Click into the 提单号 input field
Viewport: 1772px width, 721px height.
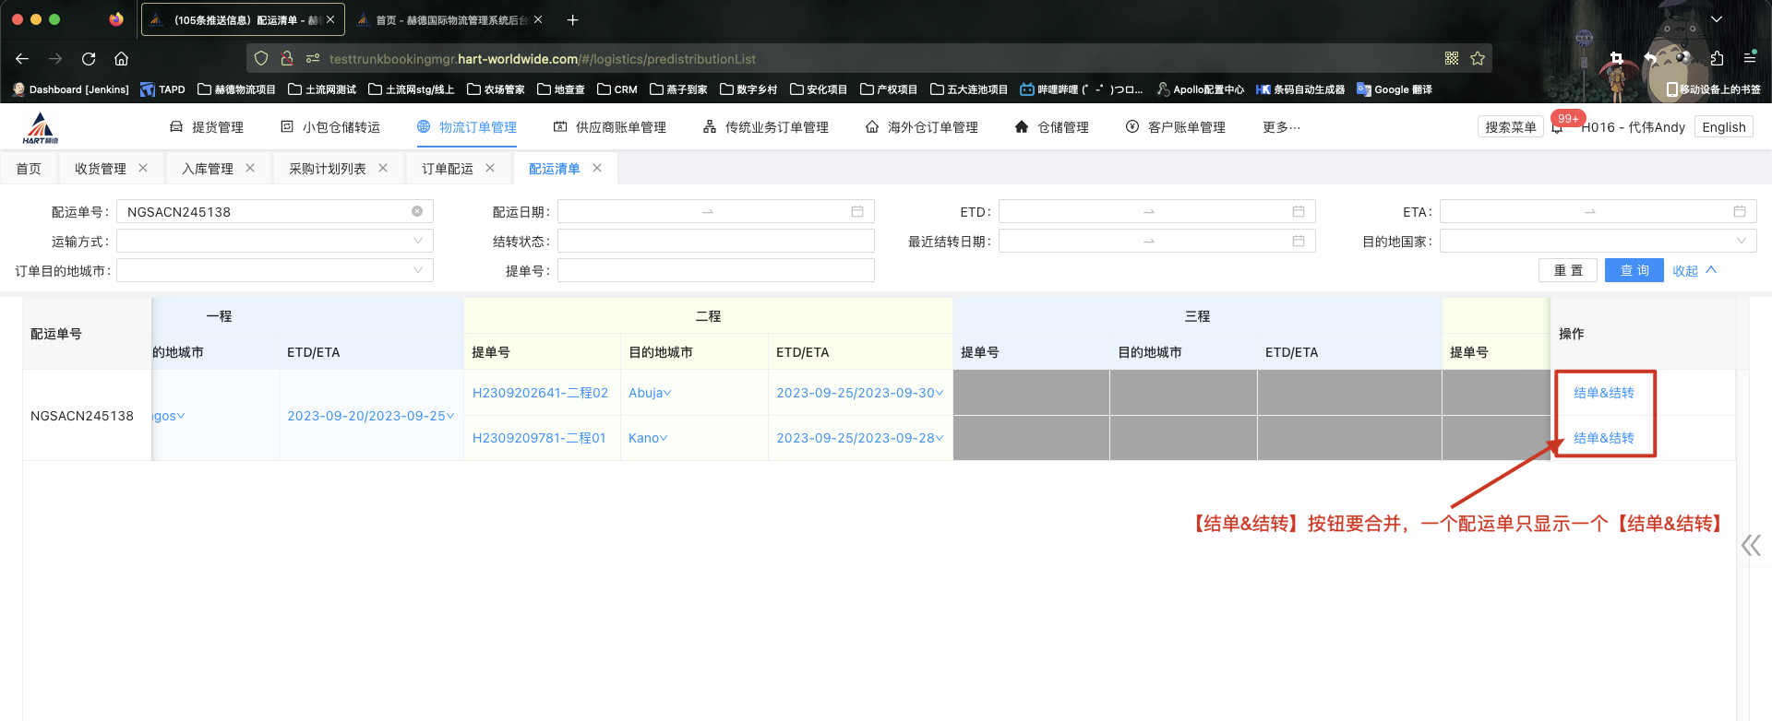point(715,271)
